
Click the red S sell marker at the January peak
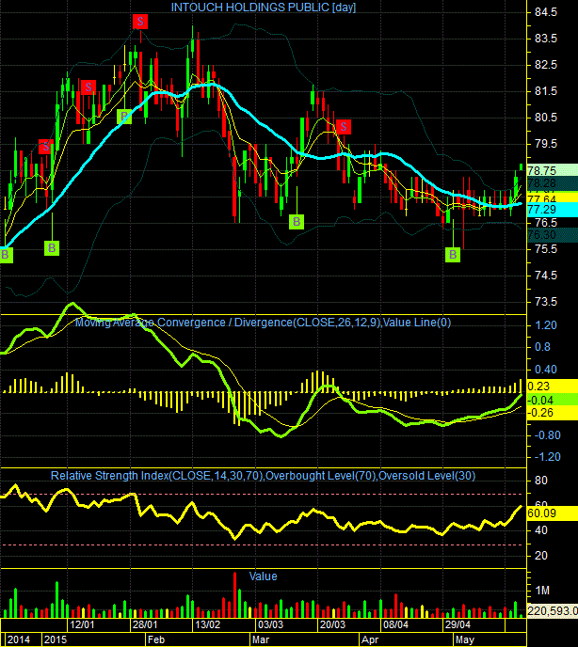(x=140, y=22)
